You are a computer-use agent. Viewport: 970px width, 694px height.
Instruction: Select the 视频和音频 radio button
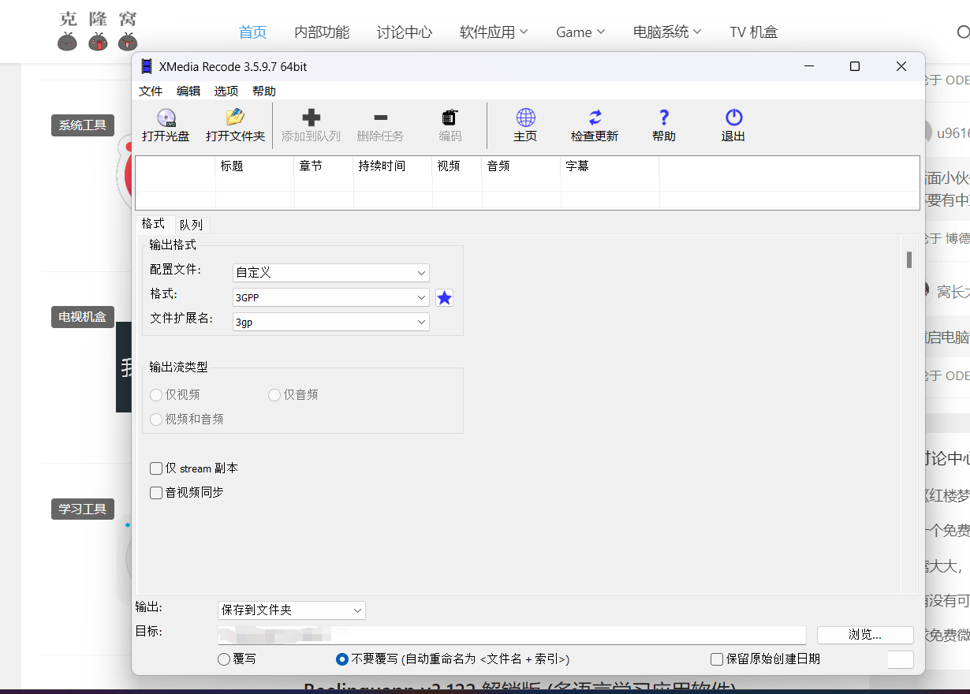pyautogui.click(x=156, y=419)
